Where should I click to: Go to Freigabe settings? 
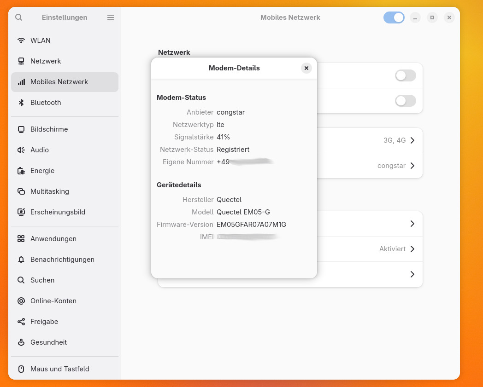[65, 322]
